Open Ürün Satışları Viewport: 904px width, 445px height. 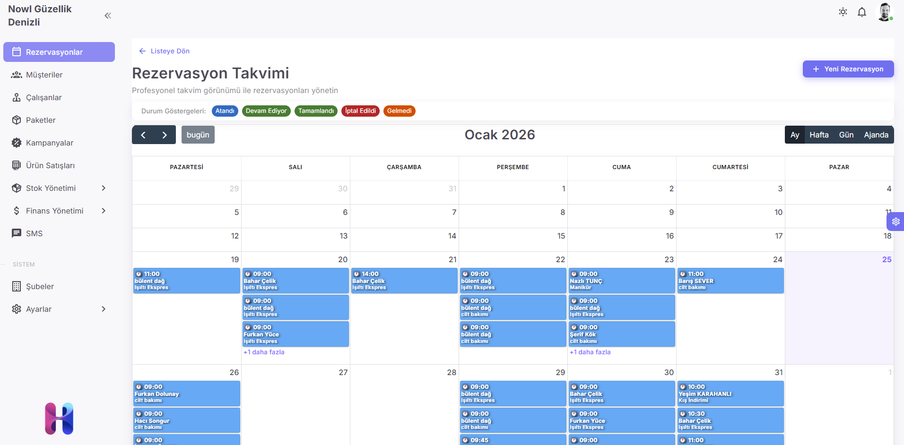coord(50,165)
